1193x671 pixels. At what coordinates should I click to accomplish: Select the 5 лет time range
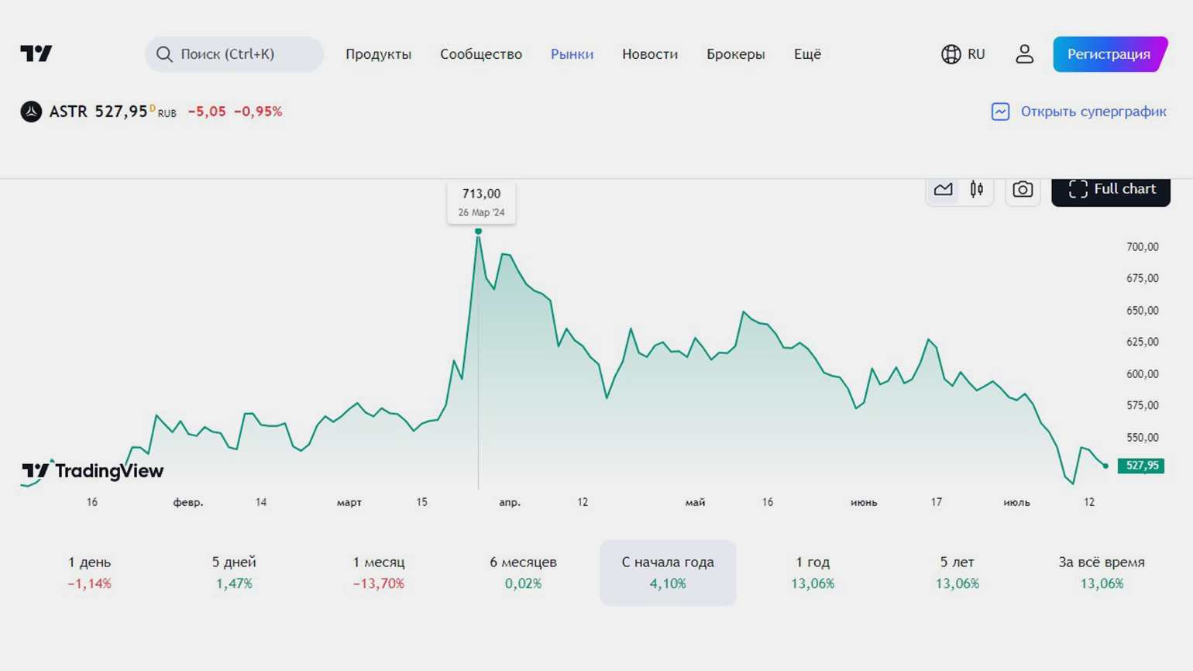coord(957,573)
